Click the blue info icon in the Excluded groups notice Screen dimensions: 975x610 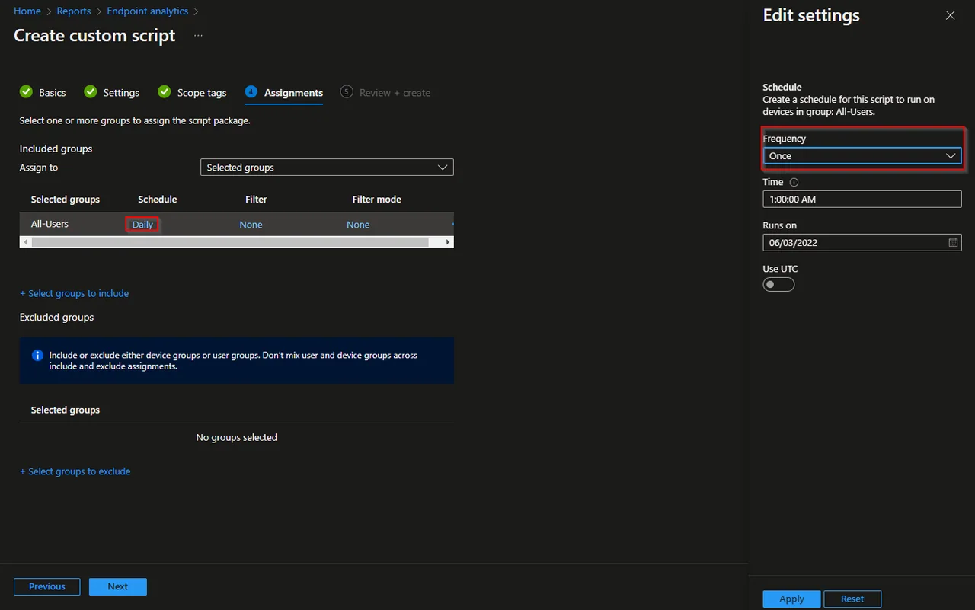click(37, 356)
